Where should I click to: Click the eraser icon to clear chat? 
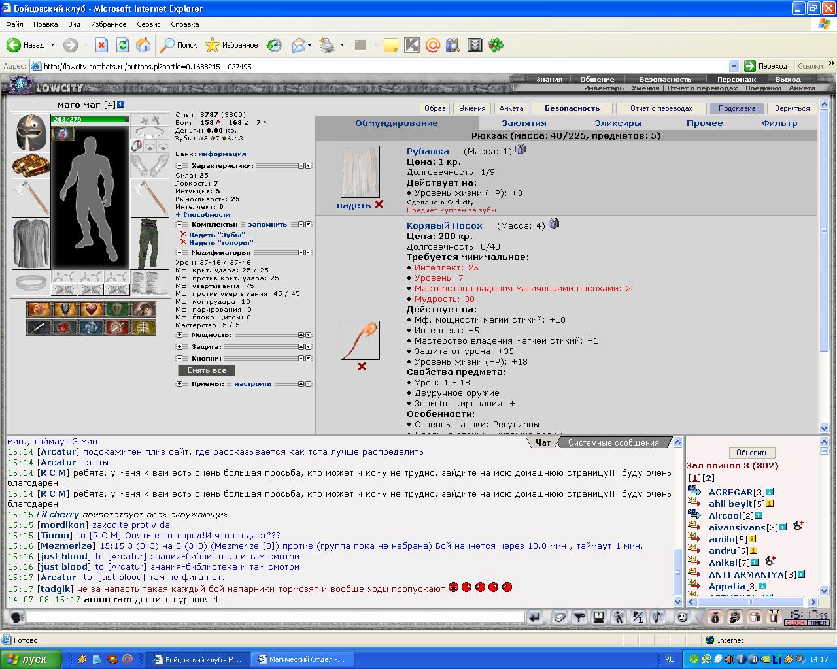coord(560,617)
